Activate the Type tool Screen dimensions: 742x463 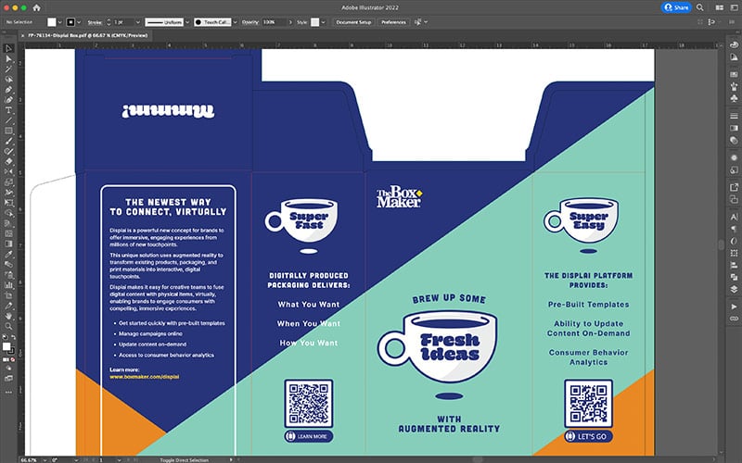tap(8, 110)
